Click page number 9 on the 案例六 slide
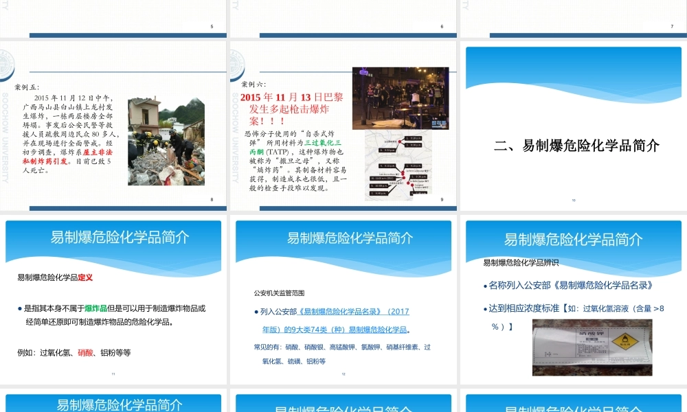Viewport: 687px width, 412px height. click(442, 200)
